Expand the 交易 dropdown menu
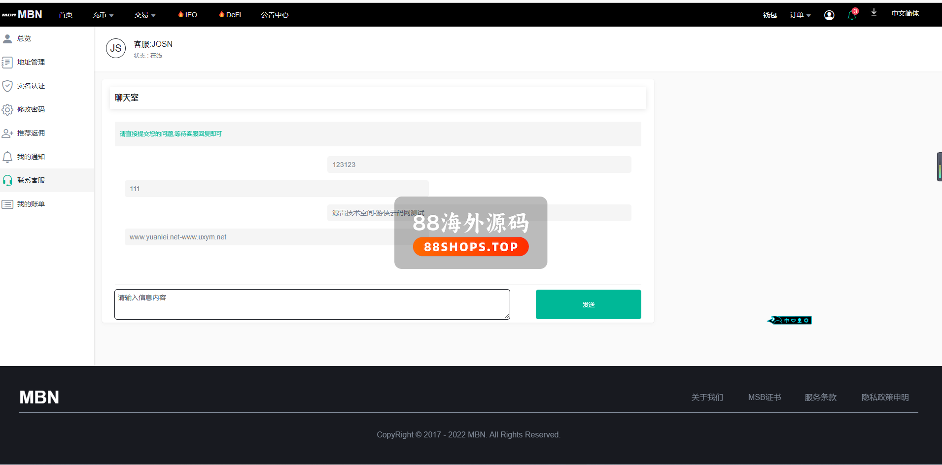 click(x=144, y=15)
